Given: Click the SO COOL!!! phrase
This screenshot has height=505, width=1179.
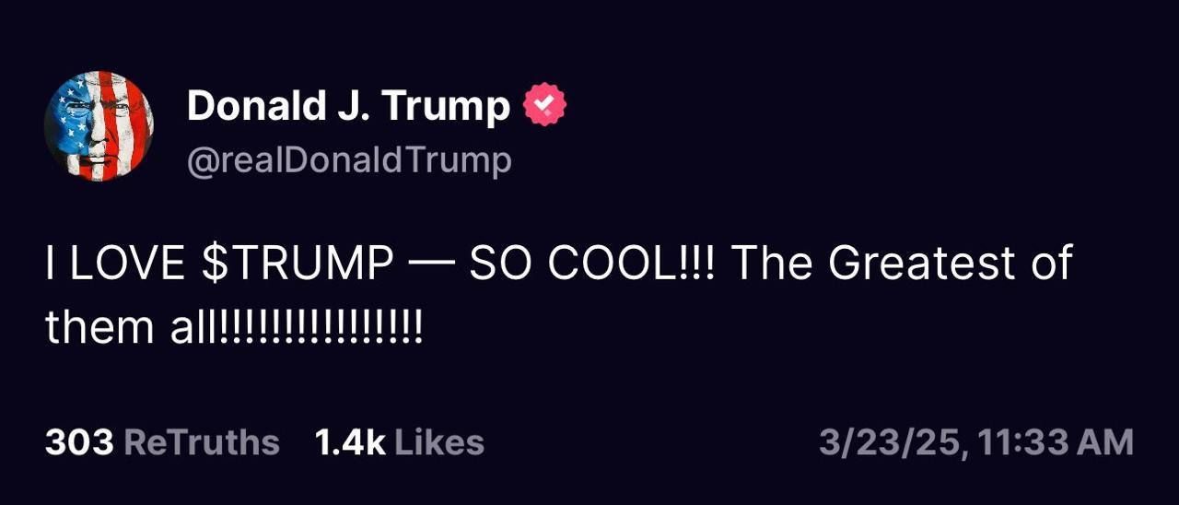Looking at the screenshot, I should pos(592,264).
